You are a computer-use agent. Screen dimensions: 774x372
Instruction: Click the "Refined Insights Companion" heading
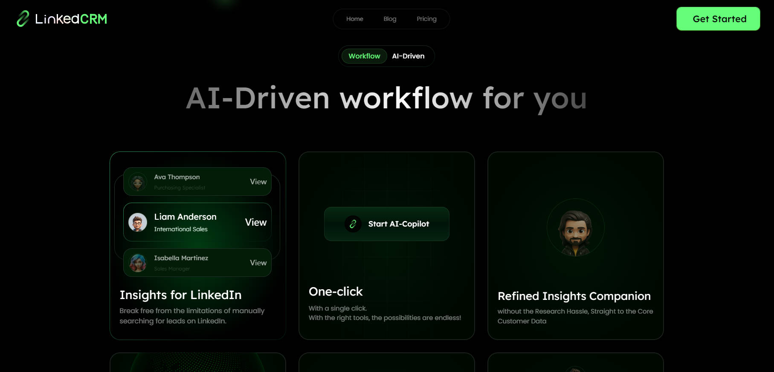coord(574,296)
